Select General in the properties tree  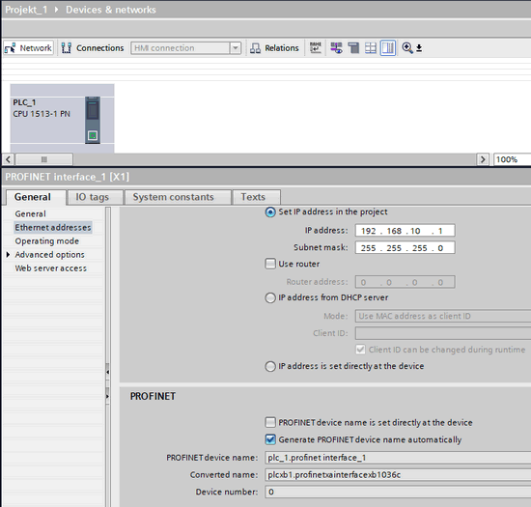(31, 214)
